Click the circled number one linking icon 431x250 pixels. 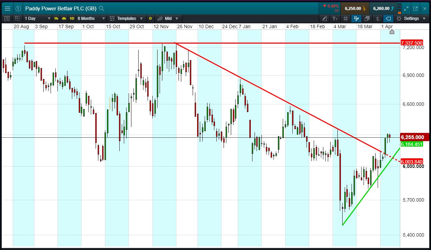[18, 8]
